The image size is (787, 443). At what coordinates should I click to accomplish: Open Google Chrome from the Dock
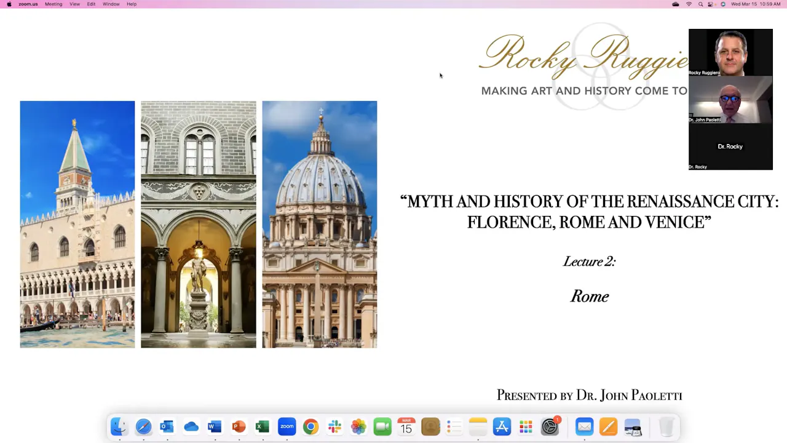[310, 426]
